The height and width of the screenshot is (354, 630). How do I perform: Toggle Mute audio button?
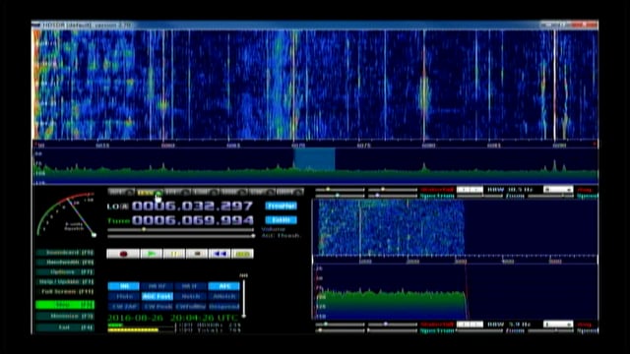[x=124, y=296]
